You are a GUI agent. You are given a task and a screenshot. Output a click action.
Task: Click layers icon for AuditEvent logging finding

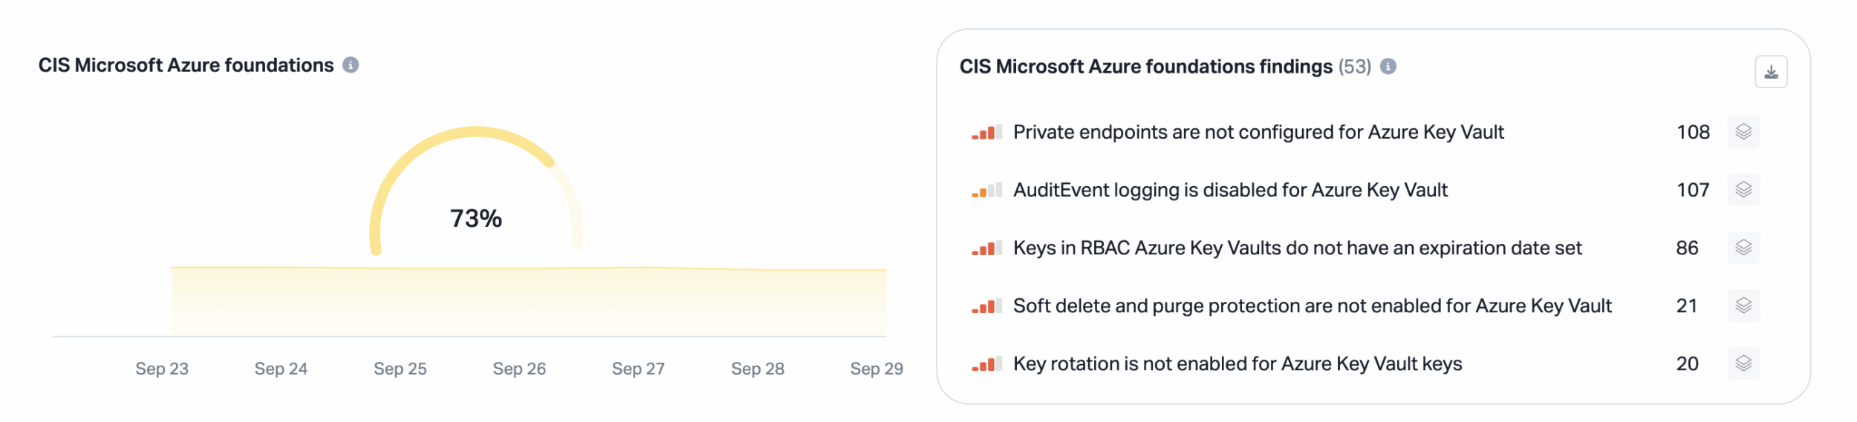point(1743,190)
